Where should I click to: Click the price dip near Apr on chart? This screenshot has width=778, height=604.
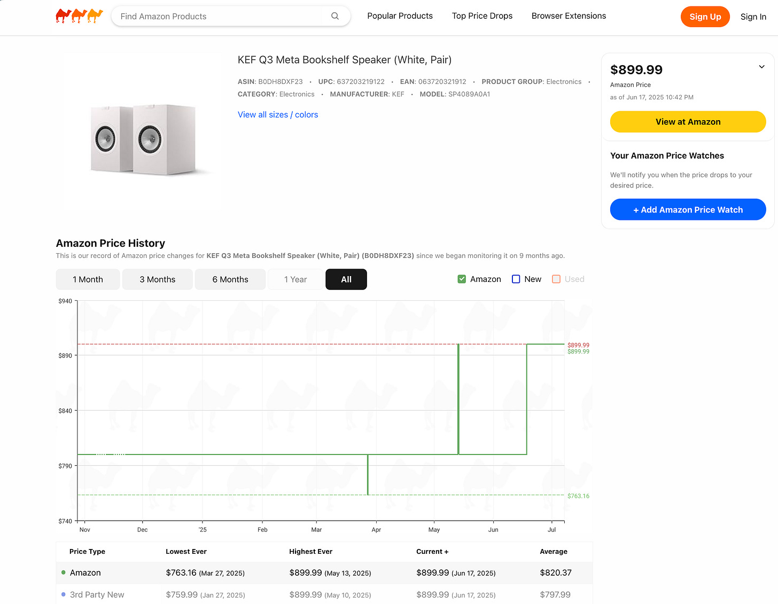click(x=368, y=475)
